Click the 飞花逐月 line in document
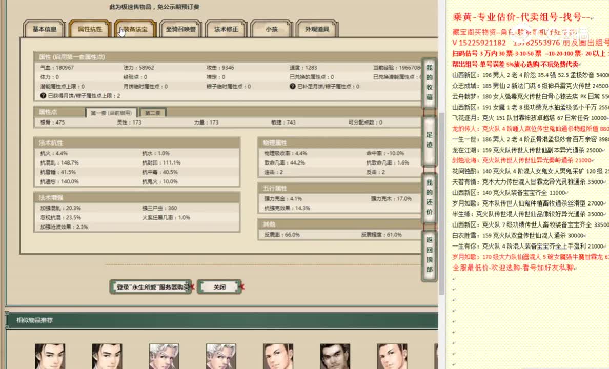The image size is (609, 369). point(530,118)
